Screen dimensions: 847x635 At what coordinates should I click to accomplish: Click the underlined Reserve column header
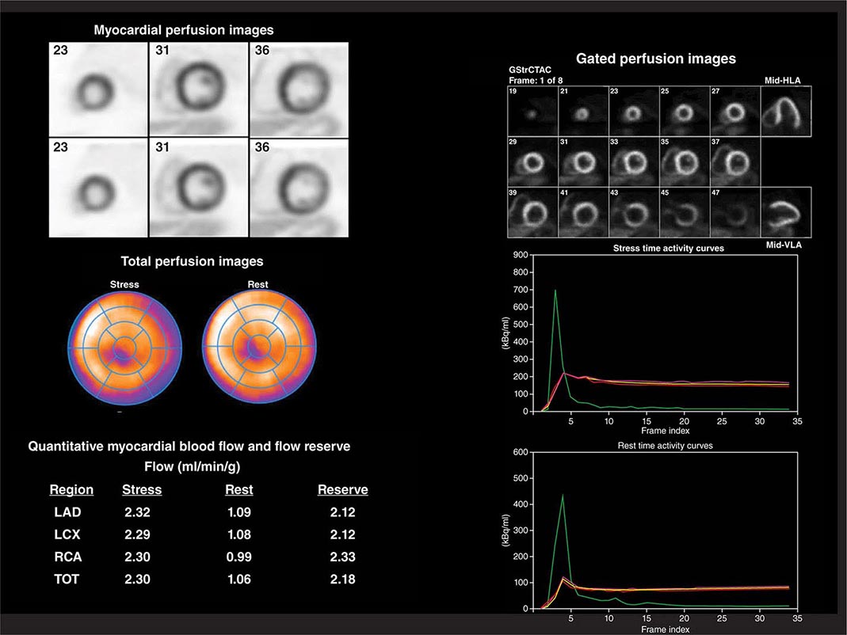[x=342, y=490]
